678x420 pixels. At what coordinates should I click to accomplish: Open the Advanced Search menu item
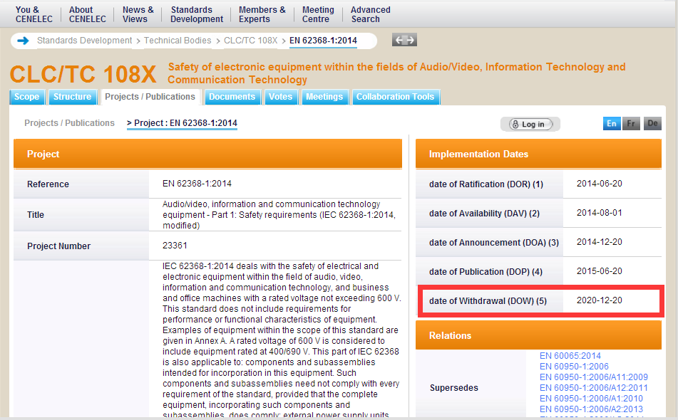coord(370,14)
